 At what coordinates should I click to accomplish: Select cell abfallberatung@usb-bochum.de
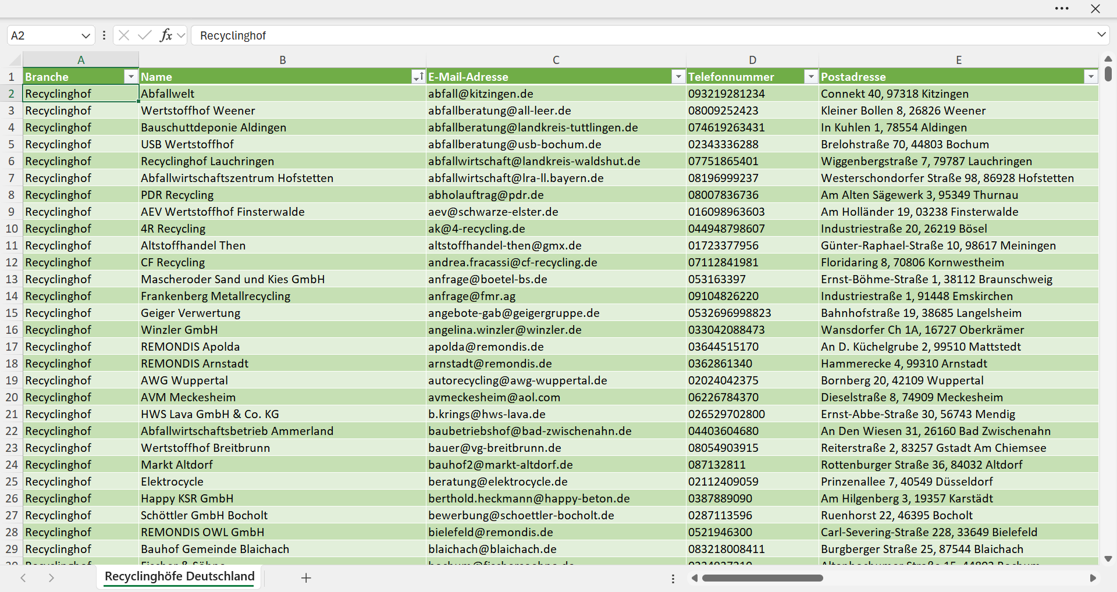point(556,144)
